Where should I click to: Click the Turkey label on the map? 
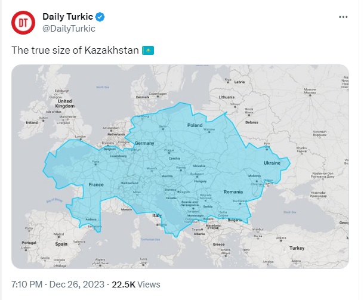[x=297, y=248]
